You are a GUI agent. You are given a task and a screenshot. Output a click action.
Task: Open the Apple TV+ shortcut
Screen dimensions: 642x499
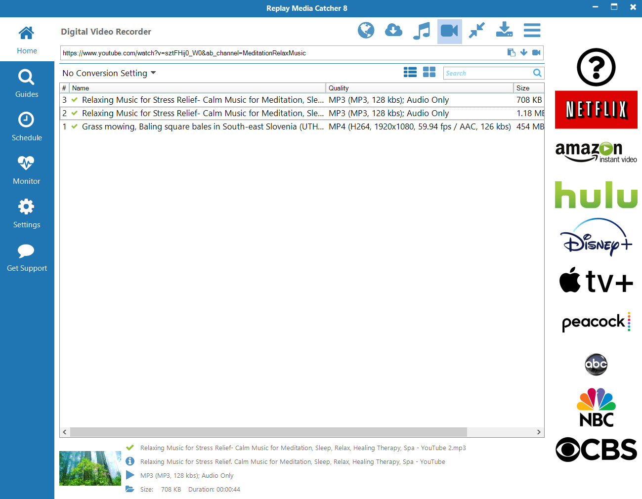point(596,280)
